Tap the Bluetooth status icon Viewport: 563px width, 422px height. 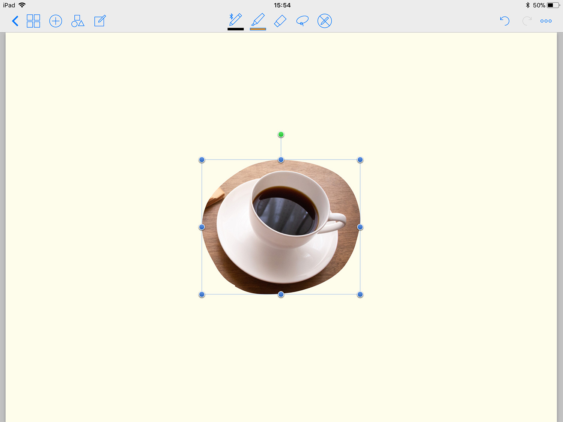(x=528, y=5)
